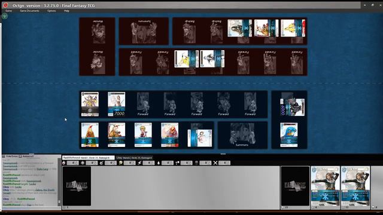Click the face-down deck pile beside the two matching hand cards
The width and height of the screenshot is (383, 215).
coord(295,186)
